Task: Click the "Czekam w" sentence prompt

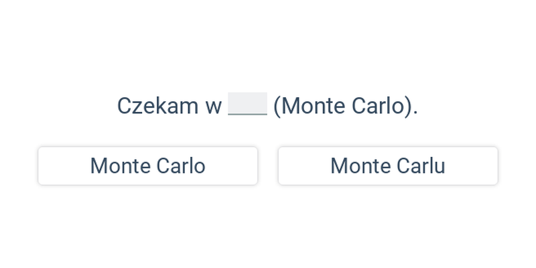Action: point(170,106)
